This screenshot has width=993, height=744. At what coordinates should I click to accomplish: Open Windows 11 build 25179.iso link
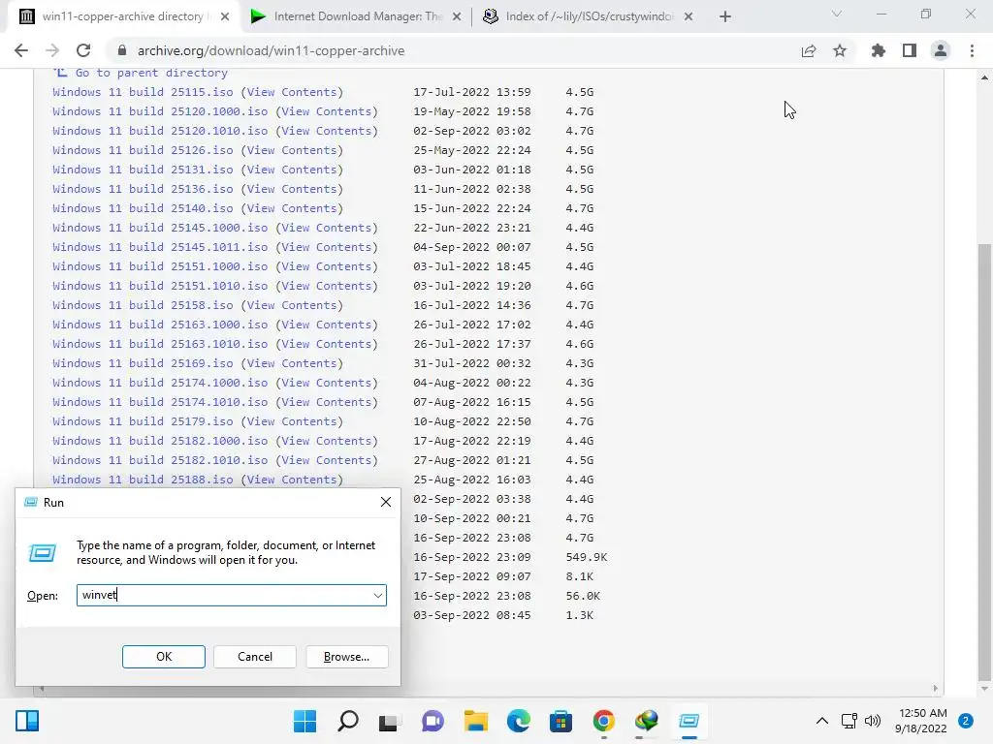click(143, 421)
